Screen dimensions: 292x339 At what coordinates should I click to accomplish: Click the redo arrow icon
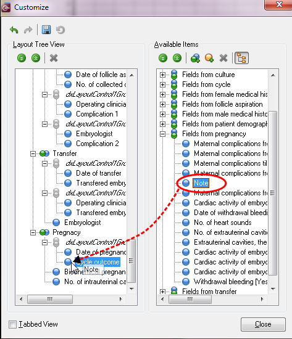click(x=28, y=30)
